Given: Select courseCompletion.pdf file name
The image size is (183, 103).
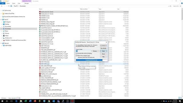Looking at the screenshot, I should click(47, 40).
